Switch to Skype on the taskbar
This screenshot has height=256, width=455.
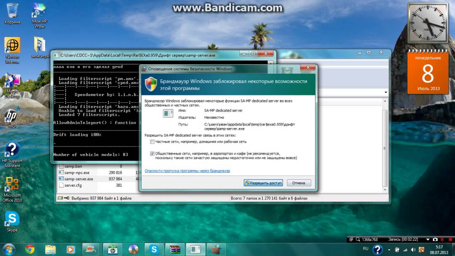[x=154, y=249]
